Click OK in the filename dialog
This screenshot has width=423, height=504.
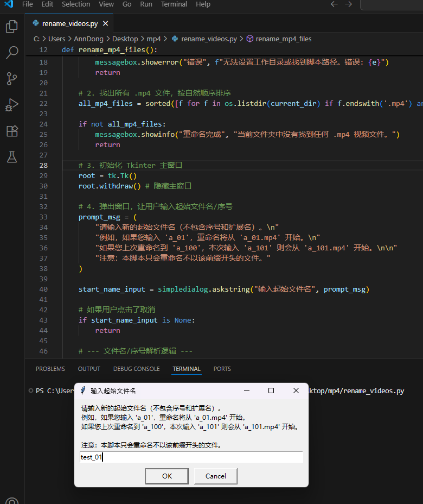(x=167, y=476)
